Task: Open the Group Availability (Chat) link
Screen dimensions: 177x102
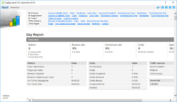Action: coord(58,13)
